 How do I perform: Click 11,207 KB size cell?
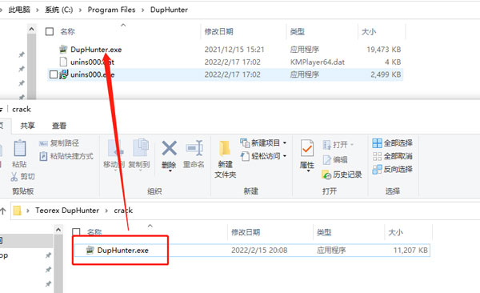410,251
